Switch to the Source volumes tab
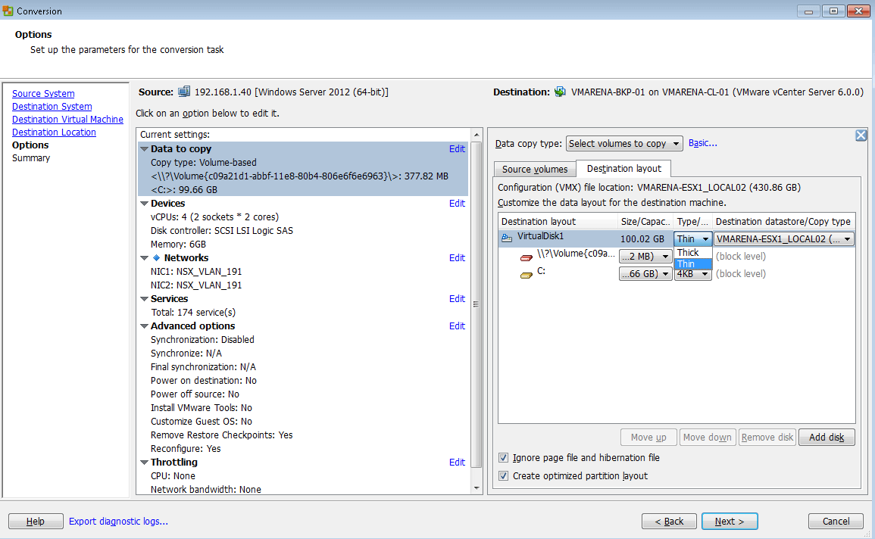This screenshot has height=539, width=875. click(535, 169)
